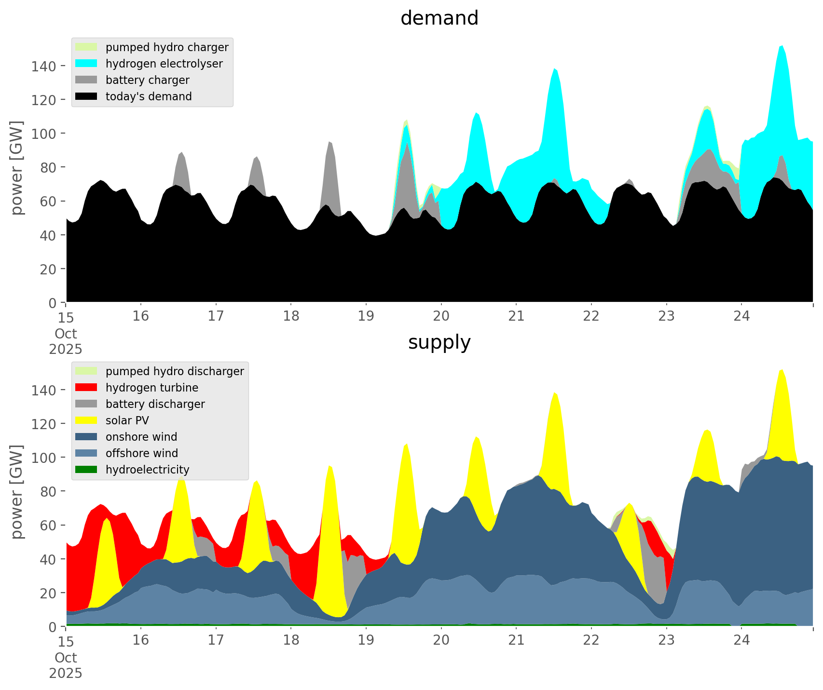Click the demand chart's power [GW] axis label

17,167
